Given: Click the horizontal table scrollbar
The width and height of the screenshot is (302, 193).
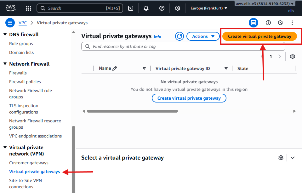Looking at the screenshot, I should pyautogui.click(x=132, y=111).
